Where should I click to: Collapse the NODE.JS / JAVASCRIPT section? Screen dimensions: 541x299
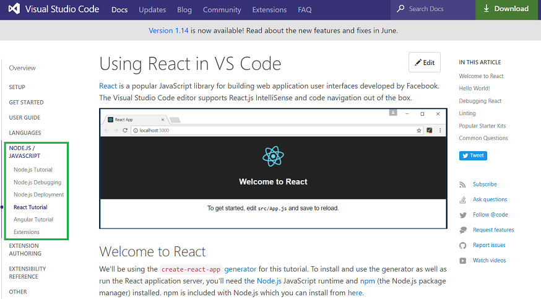25,152
